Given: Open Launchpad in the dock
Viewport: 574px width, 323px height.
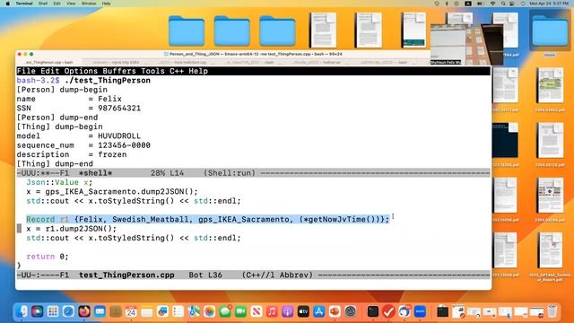Looking at the screenshot, I should (x=53, y=311).
